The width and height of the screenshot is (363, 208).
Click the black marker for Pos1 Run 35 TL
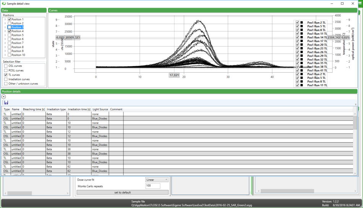click(x=301, y=63)
